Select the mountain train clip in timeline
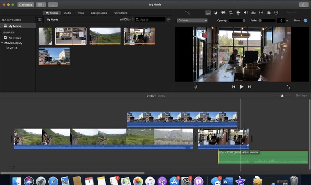311x185 pixels. click(103, 139)
